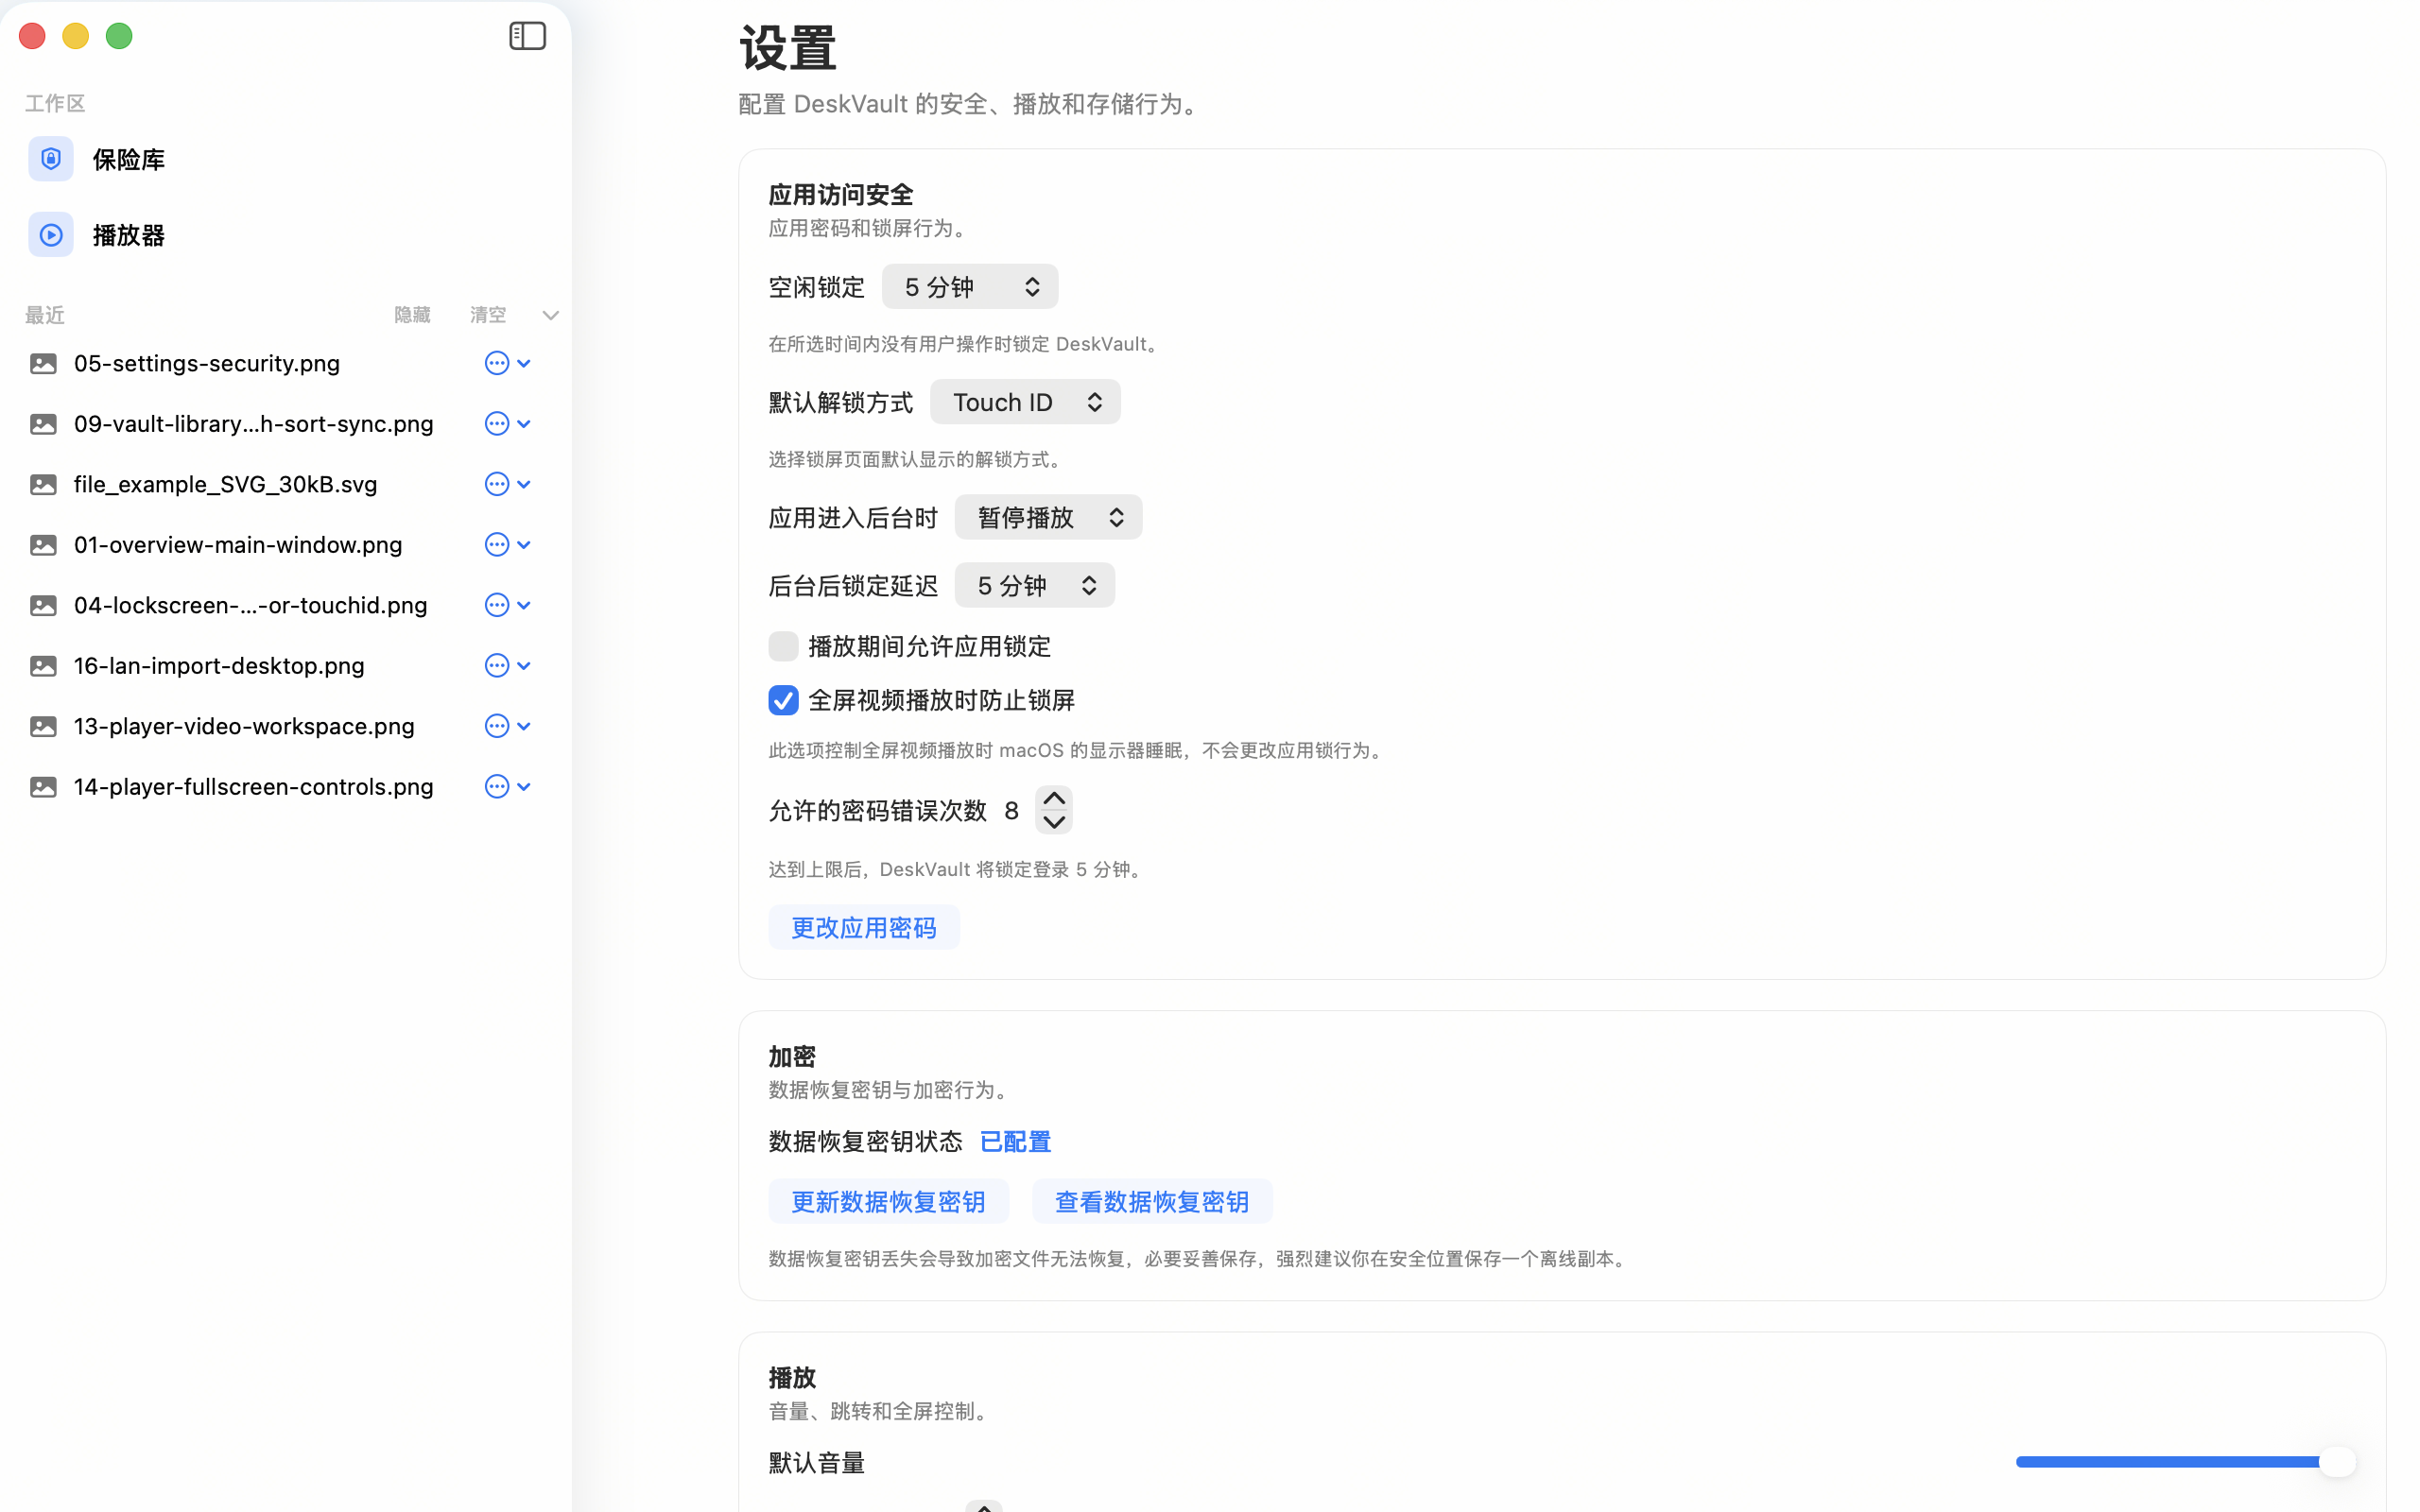Open the 播放器 workspace icon
This screenshot has height=1512, width=2420.
tap(51, 234)
